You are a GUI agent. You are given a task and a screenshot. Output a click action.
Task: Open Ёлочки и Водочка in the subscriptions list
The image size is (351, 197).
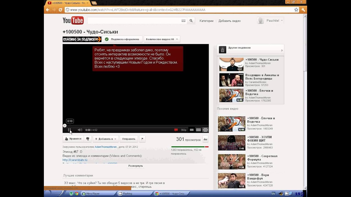[x=259, y=92]
